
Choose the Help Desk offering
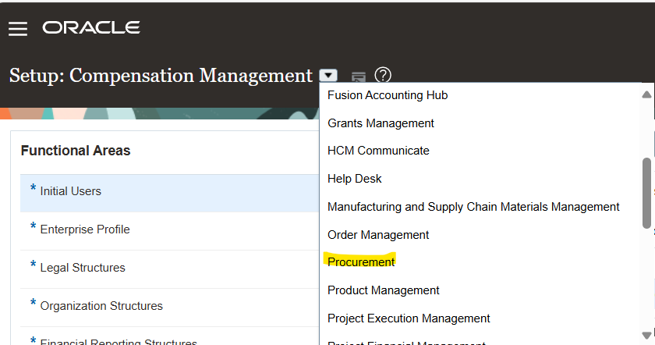pyautogui.click(x=354, y=179)
